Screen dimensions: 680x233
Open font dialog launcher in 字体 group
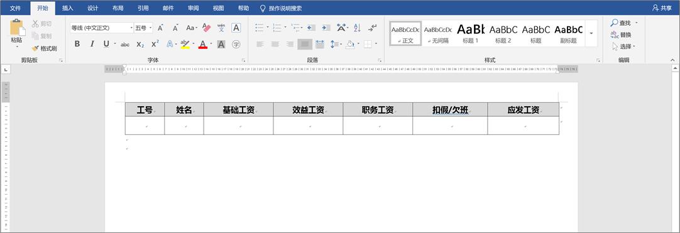244,60
